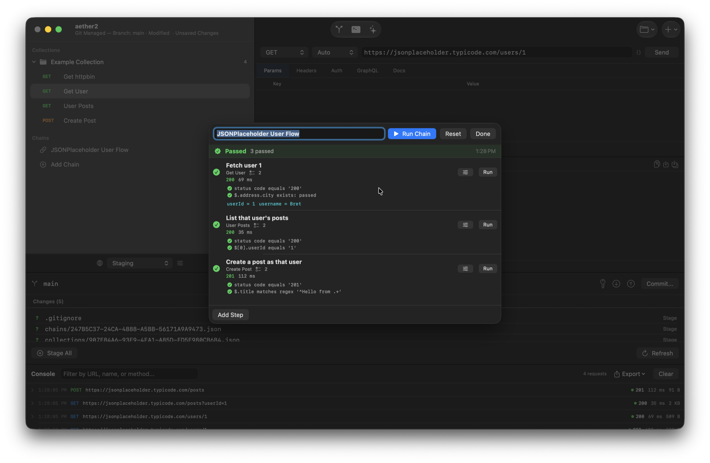Select the Create Post request
The height and width of the screenshot is (463, 710).
pyautogui.click(x=140, y=120)
